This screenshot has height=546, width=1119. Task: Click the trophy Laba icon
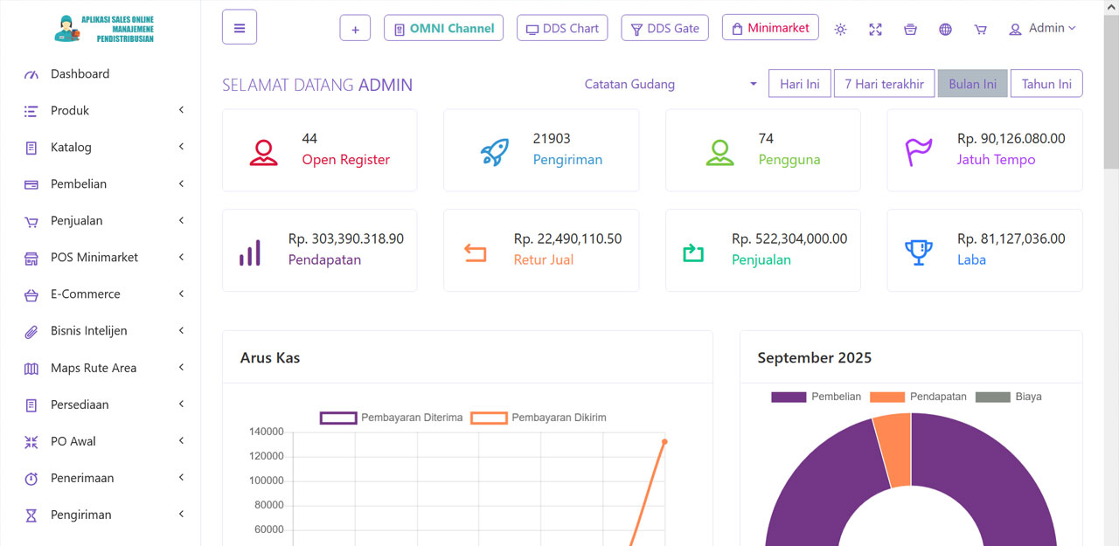[x=919, y=252]
